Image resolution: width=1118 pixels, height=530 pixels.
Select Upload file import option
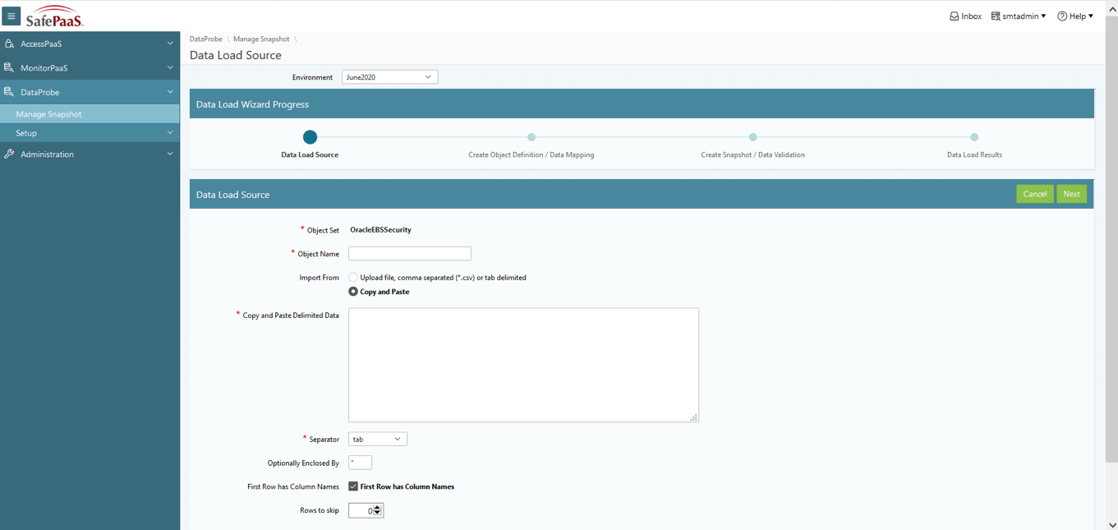[353, 278]
